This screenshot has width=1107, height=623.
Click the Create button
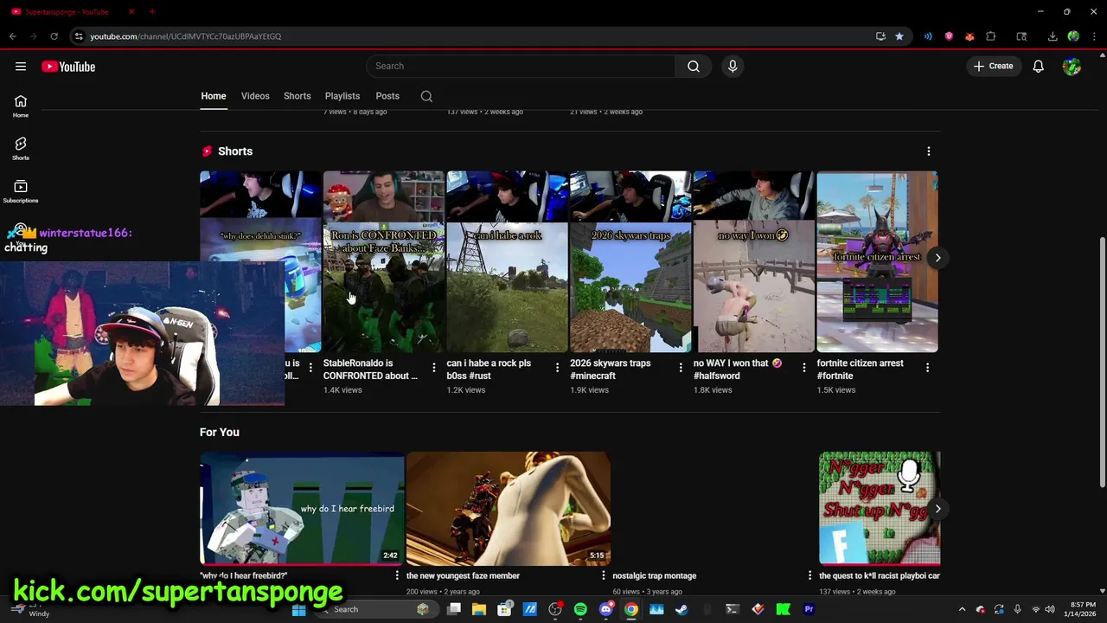click(993, 66)
